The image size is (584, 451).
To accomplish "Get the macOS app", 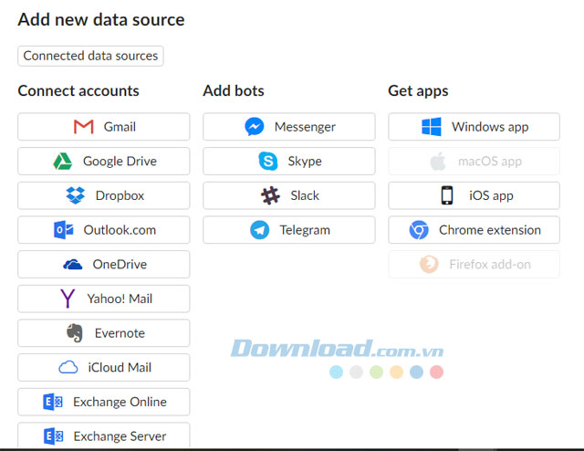I will point(474,161).
